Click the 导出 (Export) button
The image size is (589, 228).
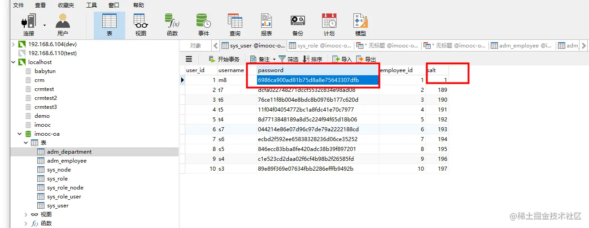(x=366, y=59)
